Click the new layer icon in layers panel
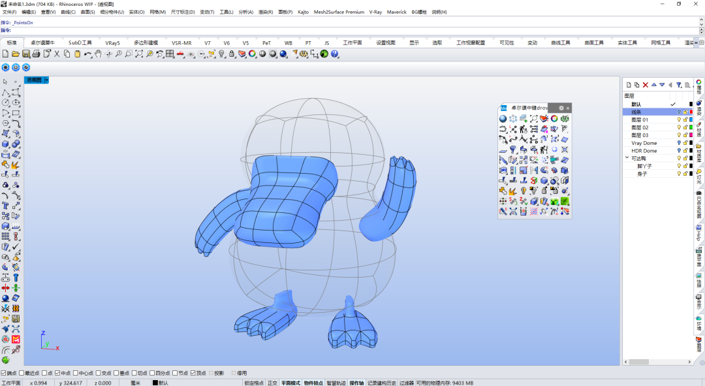The width and height of the screenshot is (705, 386). click(x=629, y=85)
